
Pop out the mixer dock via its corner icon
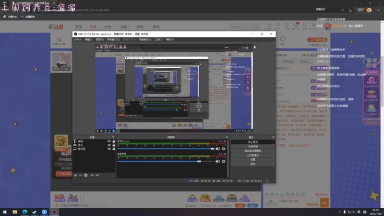[x=227, y=137]
